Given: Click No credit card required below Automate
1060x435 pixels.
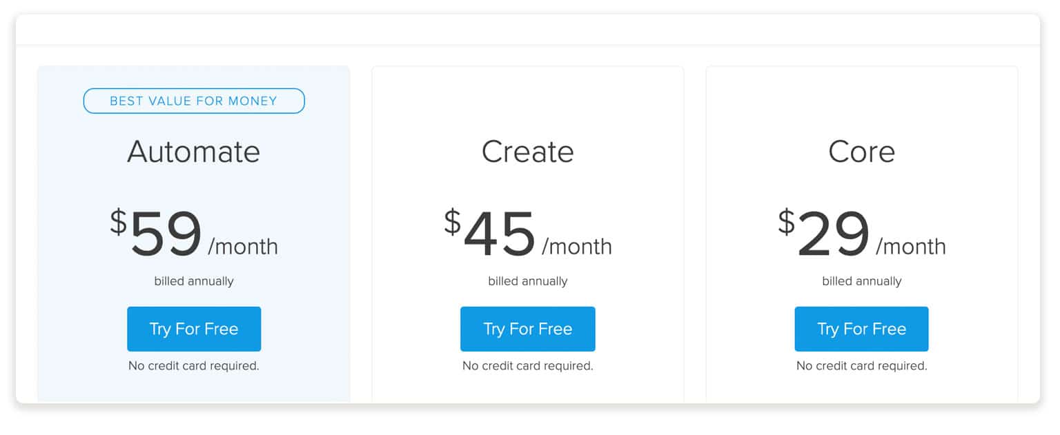Looking at the screenshot, I should point(194,366).
